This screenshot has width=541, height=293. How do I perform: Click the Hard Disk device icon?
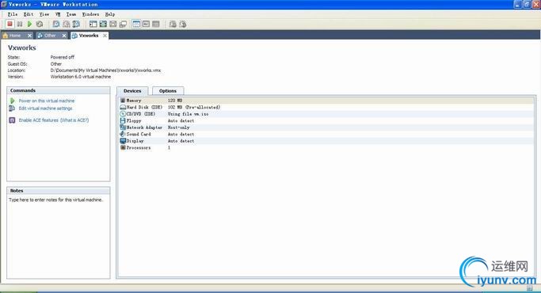(123, 107)
